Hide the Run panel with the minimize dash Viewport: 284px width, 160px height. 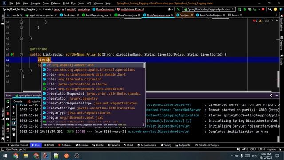pyautogui.click(x=277, y=96)
